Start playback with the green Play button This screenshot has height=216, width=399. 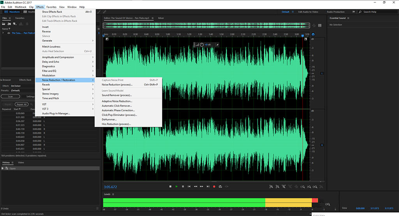click(x=177, y=186)
